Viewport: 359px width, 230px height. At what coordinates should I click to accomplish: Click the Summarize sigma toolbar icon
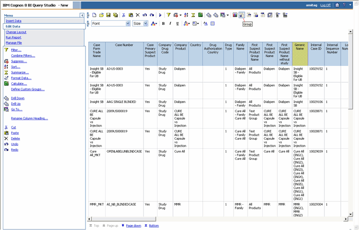(x=193, y=15)
